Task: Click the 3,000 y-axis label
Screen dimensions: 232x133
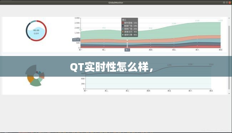Action: (x=77, y=18)
